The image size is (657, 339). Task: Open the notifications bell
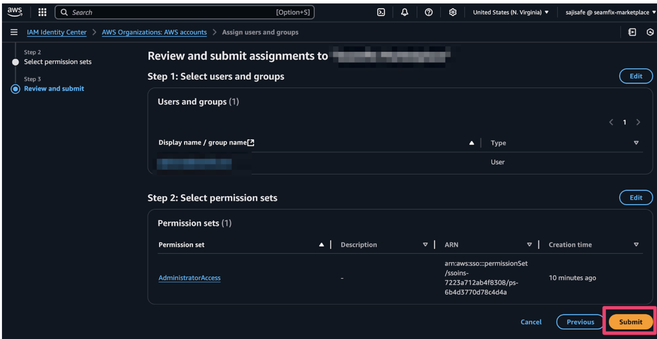tap(405, 12)
